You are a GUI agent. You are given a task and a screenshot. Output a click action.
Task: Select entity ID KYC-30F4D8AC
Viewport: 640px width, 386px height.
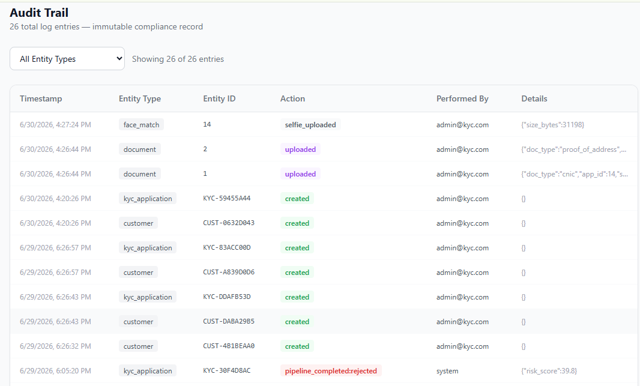[x=227, y=370]
